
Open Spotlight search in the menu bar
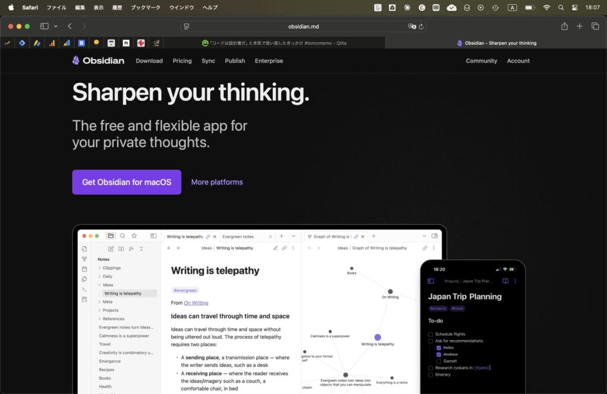561,8
